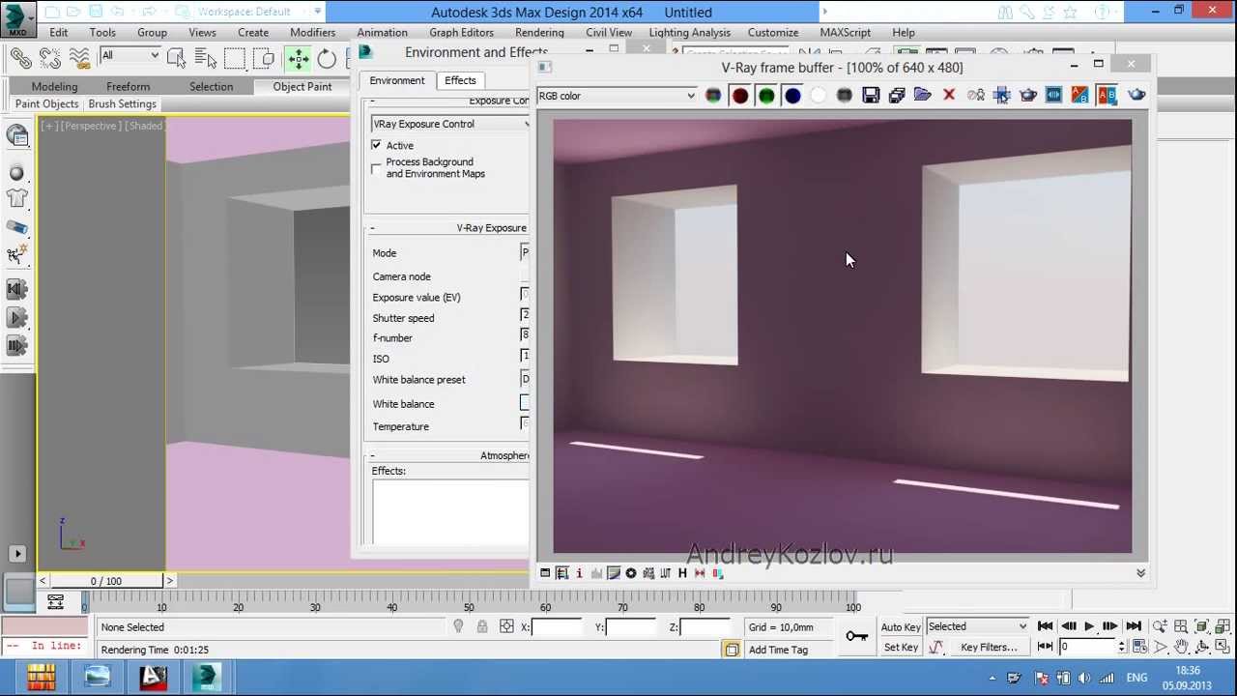Image resolution: width=1237 pixels, height=696 pixels.
Task: Activate the Select and Move tool
Action: click(298, 59)
